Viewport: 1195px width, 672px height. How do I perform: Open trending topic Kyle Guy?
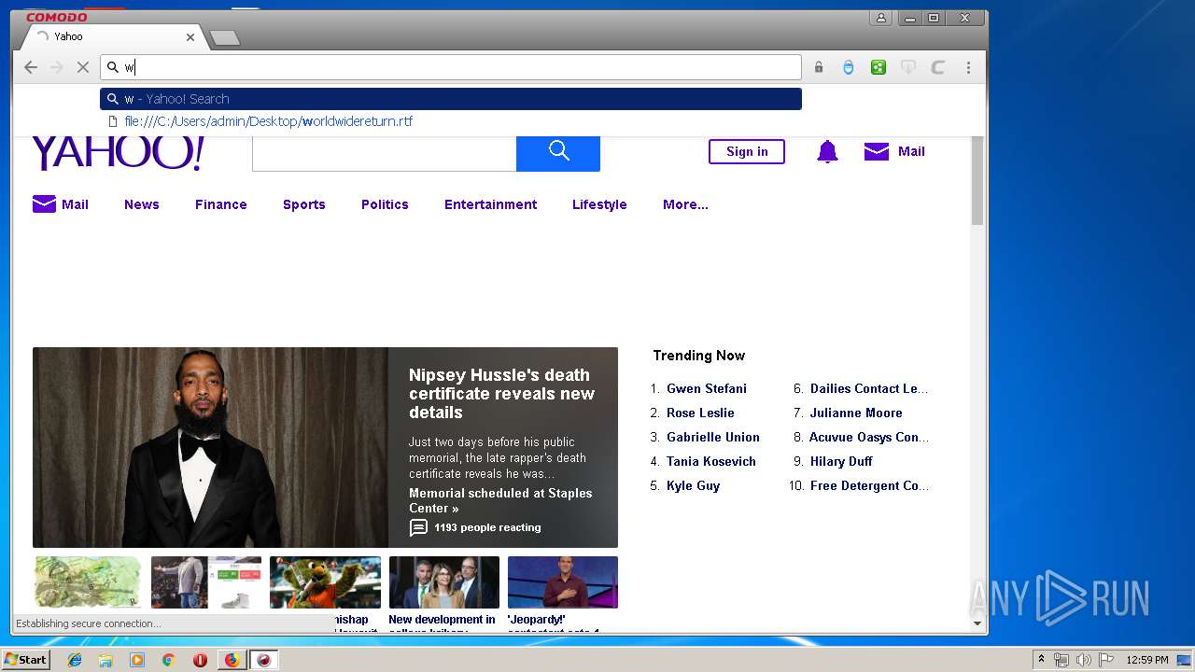coord(694,485)
